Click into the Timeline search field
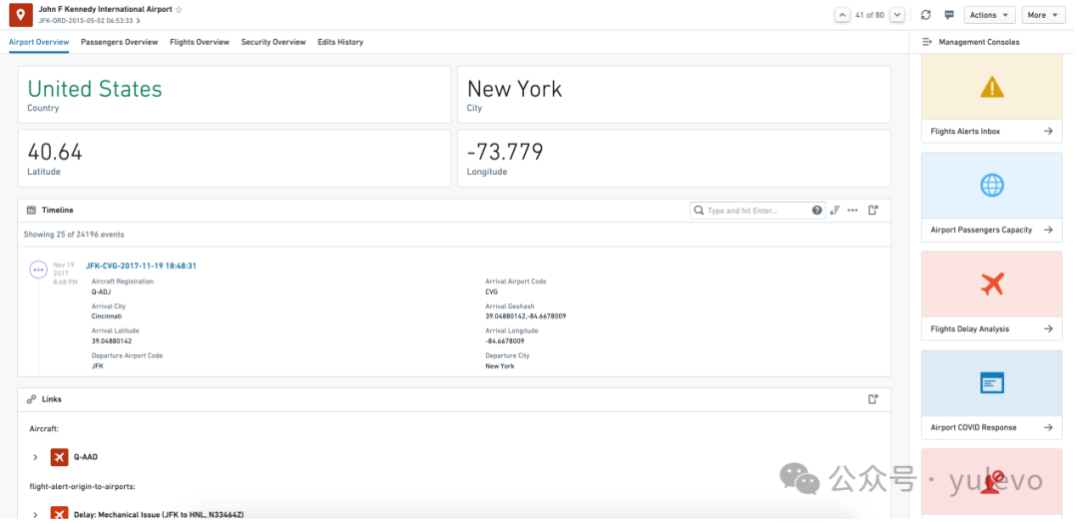 (x=758, y=211)
